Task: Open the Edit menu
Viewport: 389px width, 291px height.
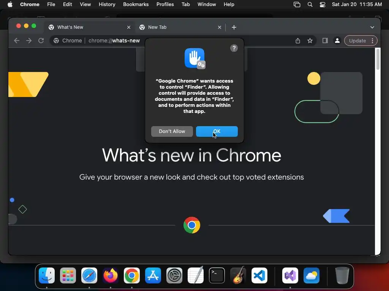Action: tap(67, 5)
